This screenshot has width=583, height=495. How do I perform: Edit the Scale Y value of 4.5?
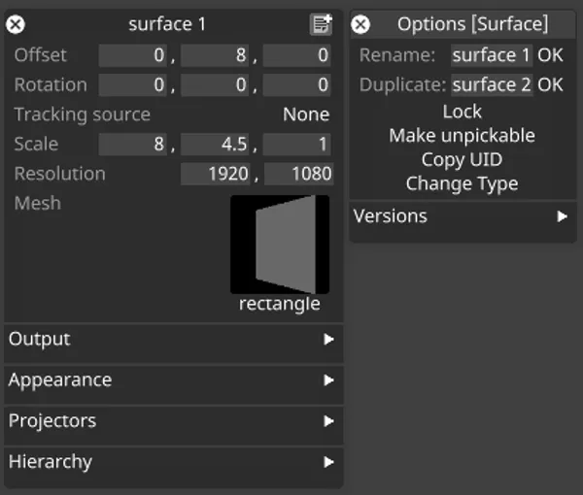[215, 144]
